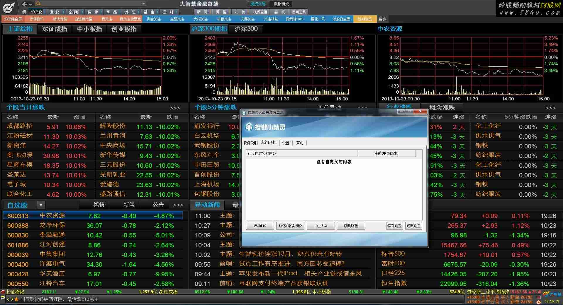Viewport: 563px width, 305px height.
Task: Click the 中止F12 button
Action: click(320, 226)
